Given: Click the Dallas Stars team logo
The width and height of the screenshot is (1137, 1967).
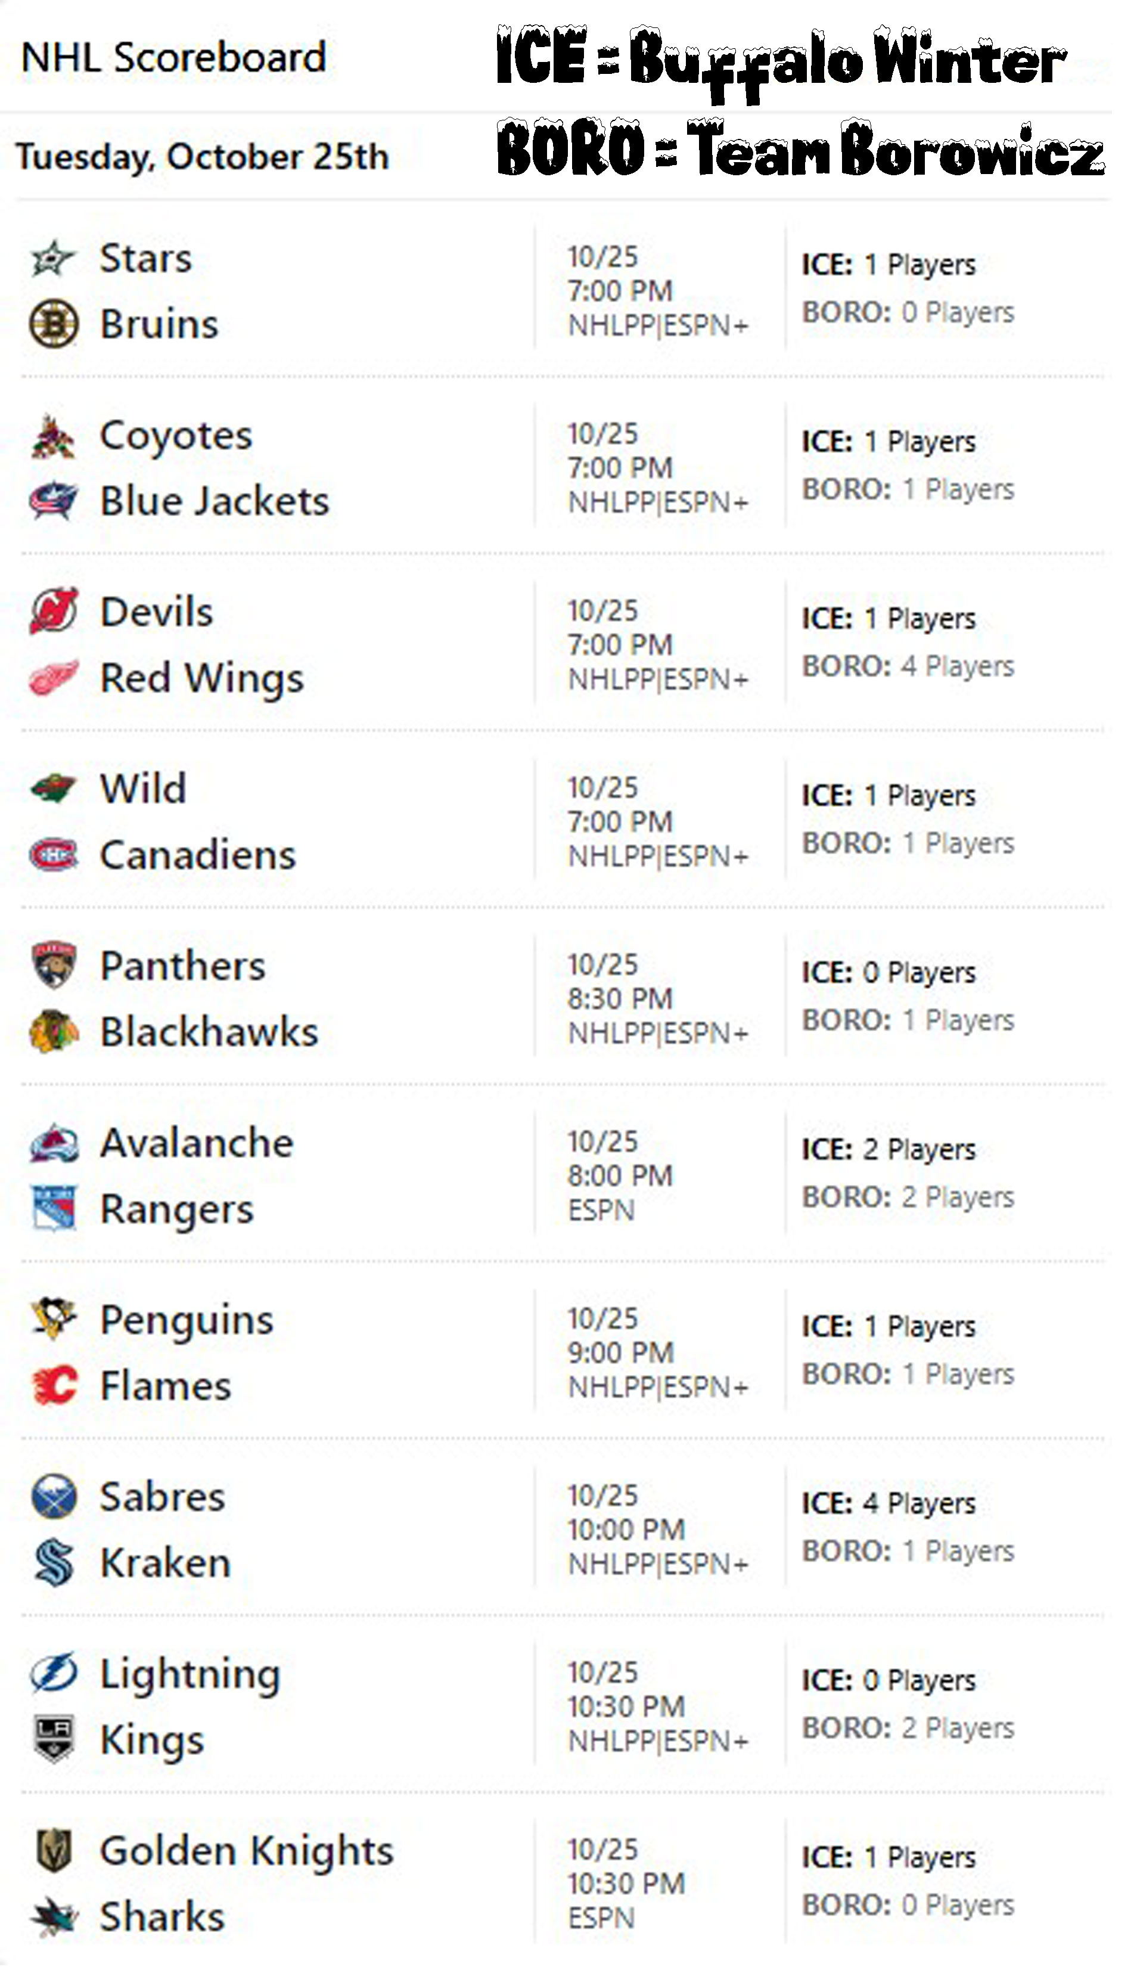Looking at the screenshot, I should coord(53,258).
